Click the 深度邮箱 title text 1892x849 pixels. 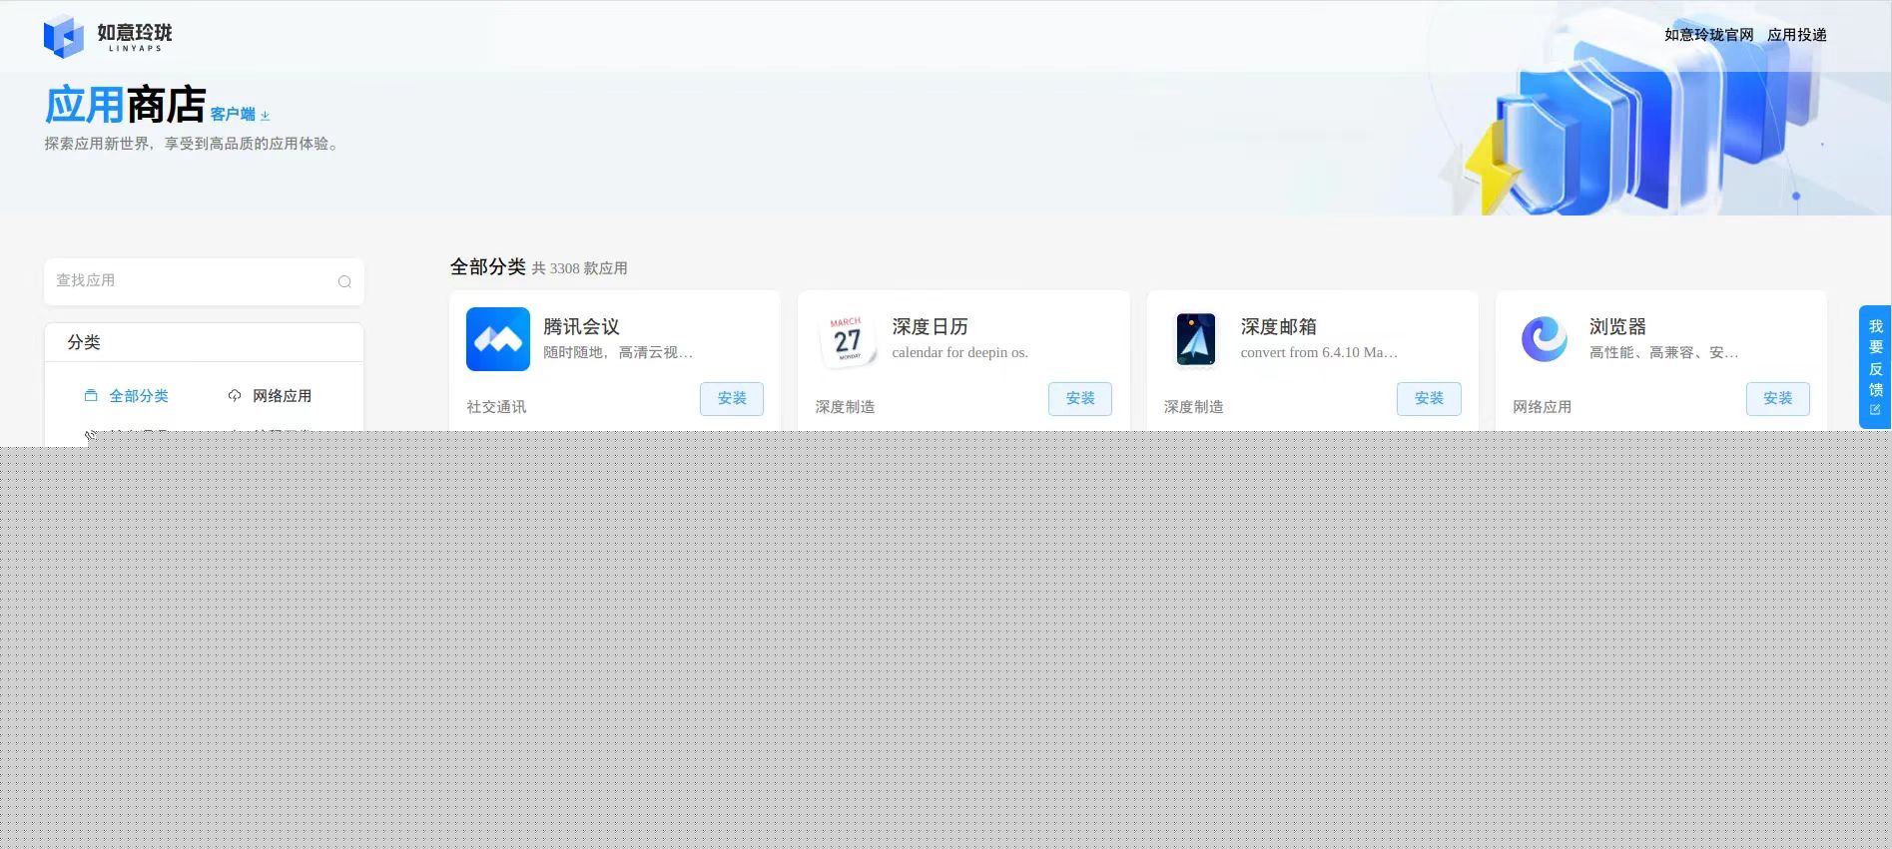click(1278, 327)
